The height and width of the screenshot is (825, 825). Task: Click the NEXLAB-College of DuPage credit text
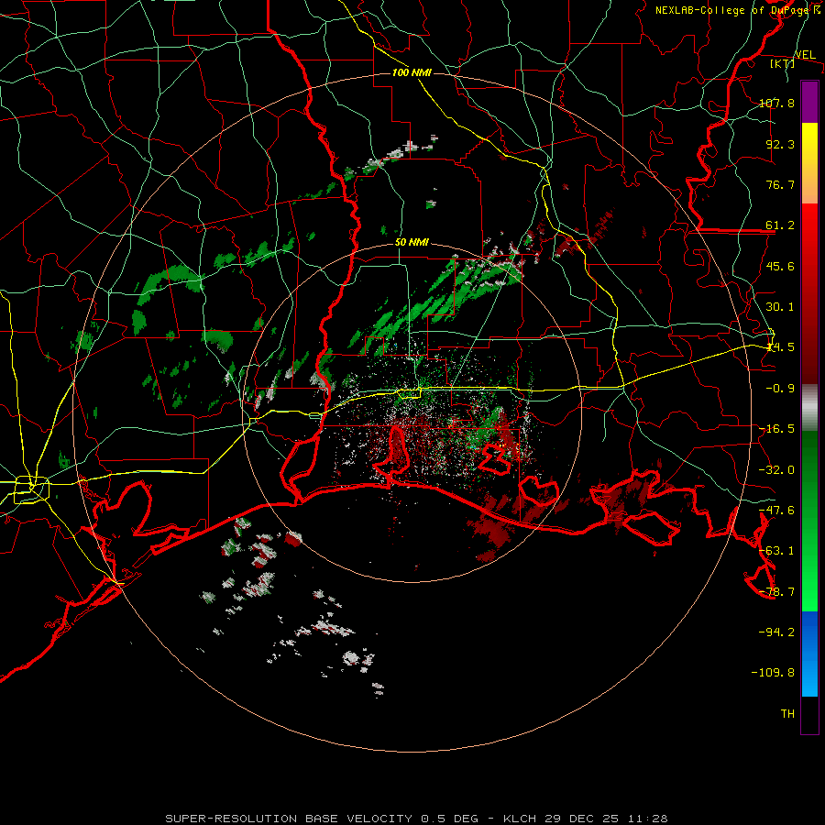click(738, 10)
